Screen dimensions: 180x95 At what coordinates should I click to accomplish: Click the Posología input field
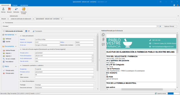(x=64, y=85)
